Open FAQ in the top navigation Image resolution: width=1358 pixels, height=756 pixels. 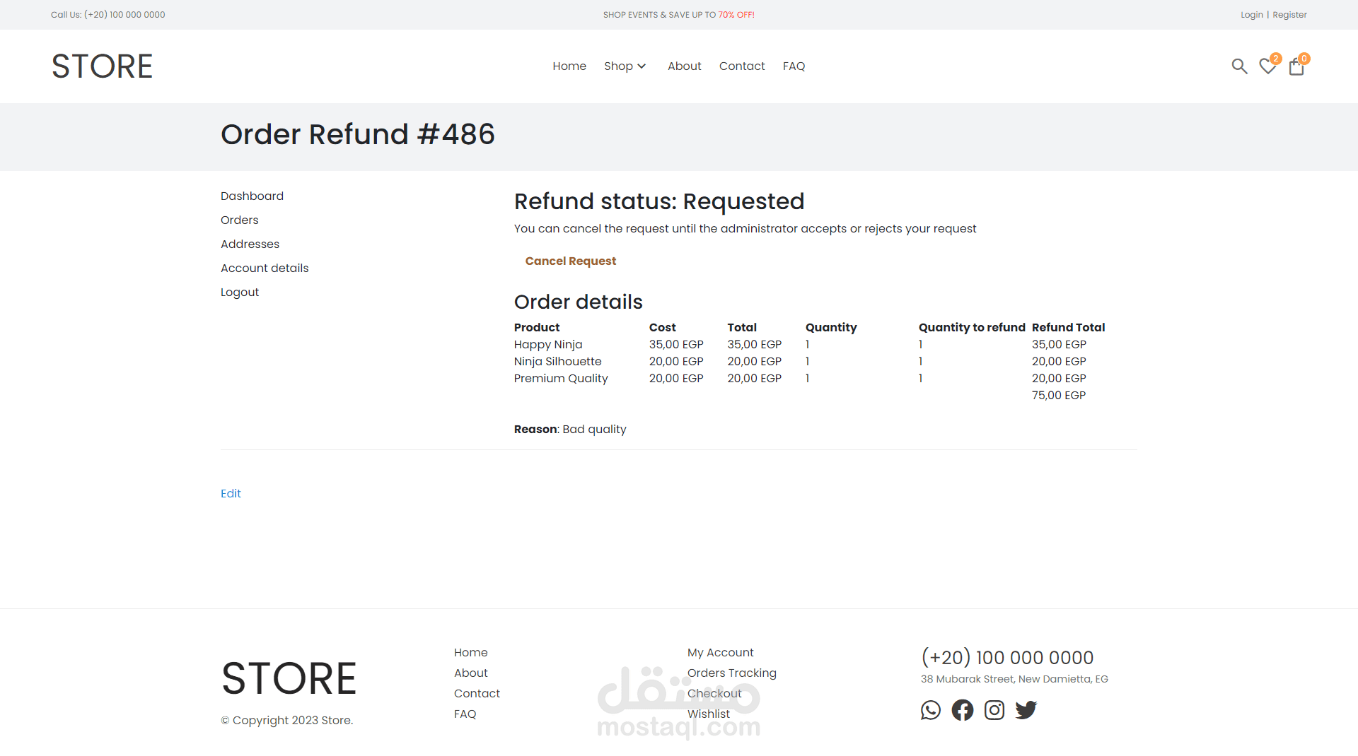pyautogui.click(x=794, y=66)
